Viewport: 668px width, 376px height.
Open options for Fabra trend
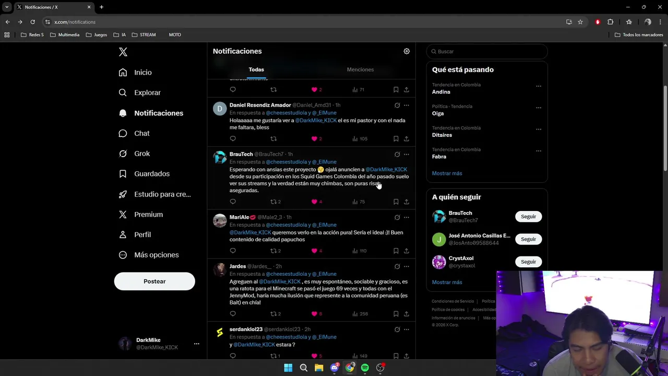pos(539,151)
